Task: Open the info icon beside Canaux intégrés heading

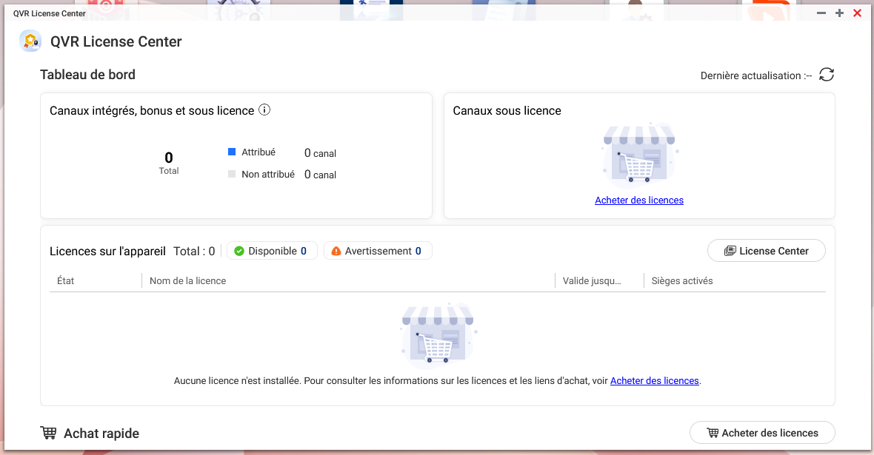Action: pyautogui.click(x=264, y=110)
